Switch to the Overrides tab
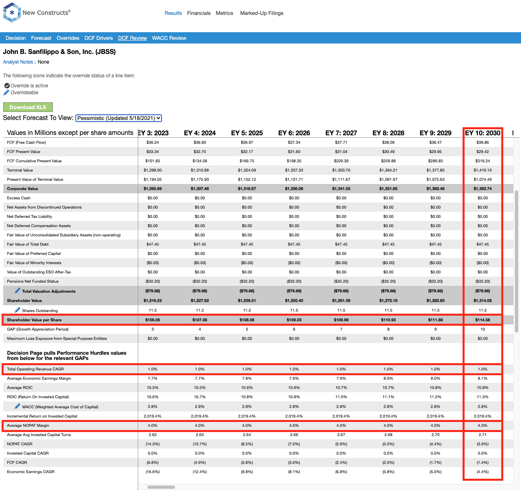Screen dimensions: 521x490 (x=68, y=38)
